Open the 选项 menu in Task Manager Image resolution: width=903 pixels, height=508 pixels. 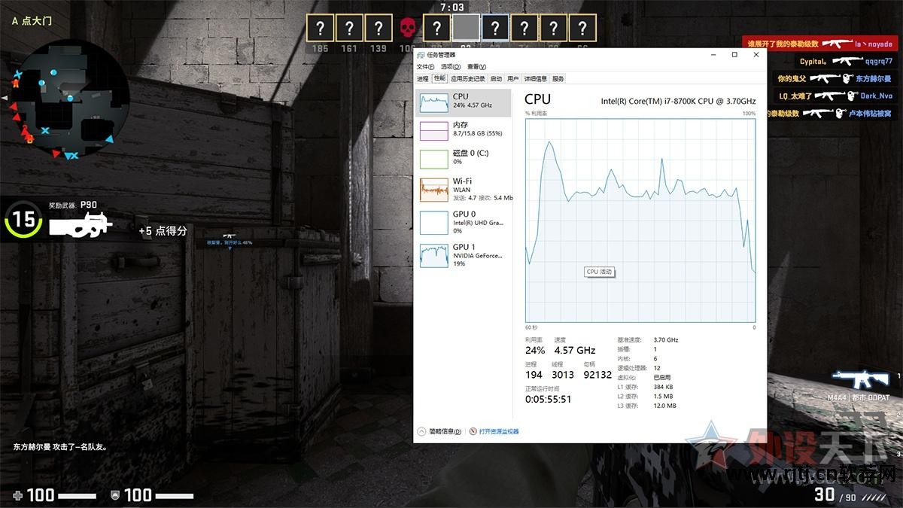(451, 67)
